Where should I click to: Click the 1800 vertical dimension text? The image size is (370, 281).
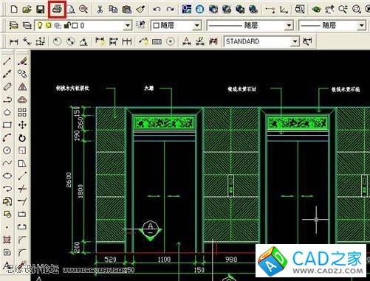pyautogui.click(x=80, y=191)
